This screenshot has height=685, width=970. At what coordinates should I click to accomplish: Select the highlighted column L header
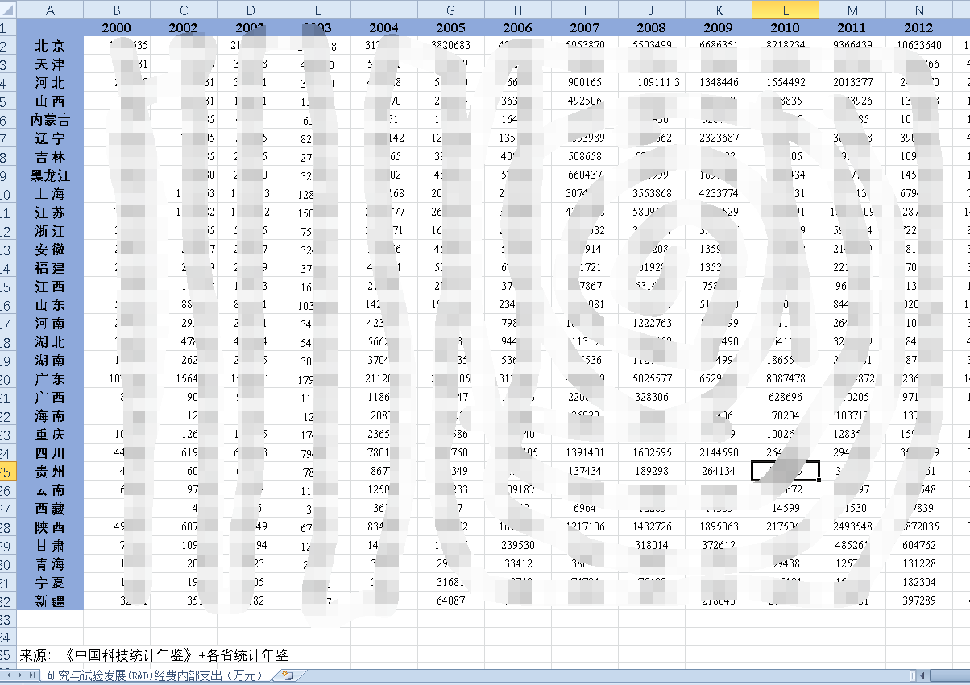[x=786, y=9]
